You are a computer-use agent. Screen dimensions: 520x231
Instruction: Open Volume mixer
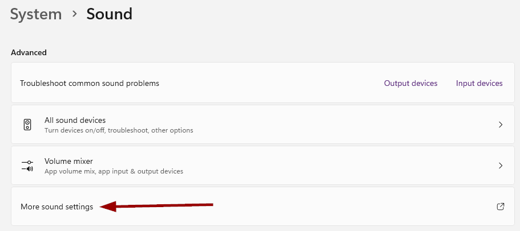[263, 165]
